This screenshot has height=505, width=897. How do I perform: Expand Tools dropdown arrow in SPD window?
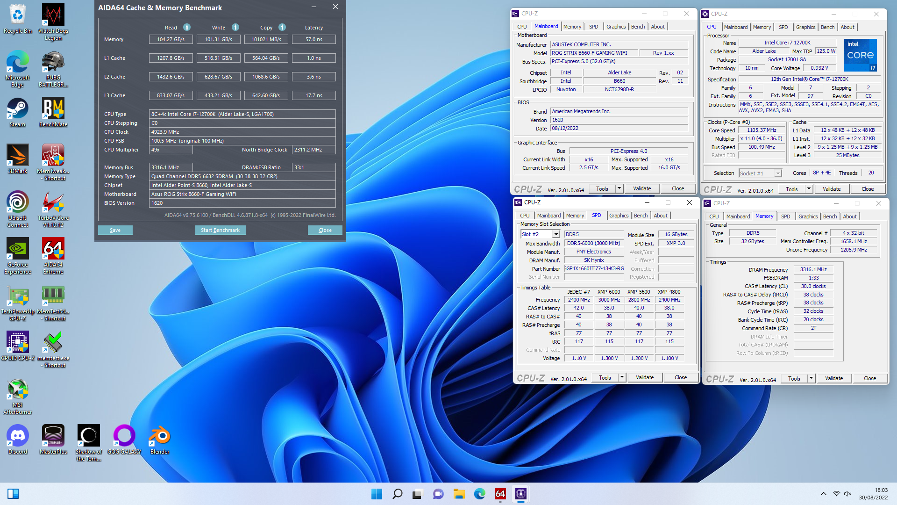(x=622, y=377)
